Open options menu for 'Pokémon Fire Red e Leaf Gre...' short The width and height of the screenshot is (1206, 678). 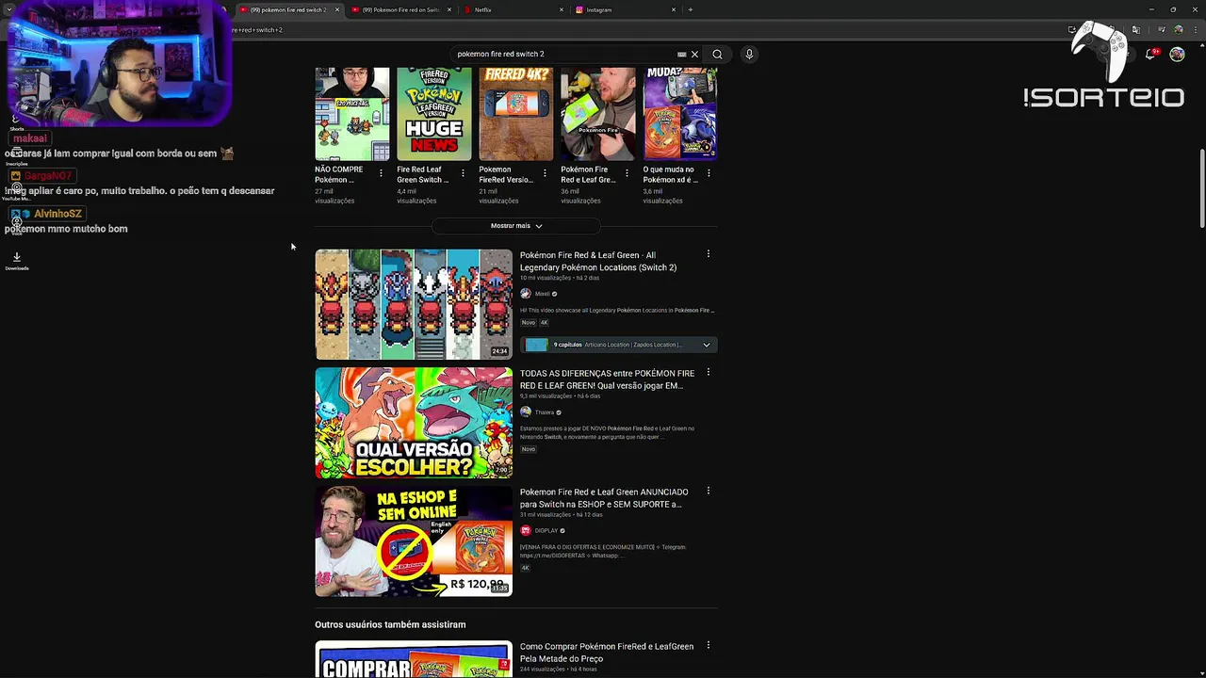tap(627, 173)
